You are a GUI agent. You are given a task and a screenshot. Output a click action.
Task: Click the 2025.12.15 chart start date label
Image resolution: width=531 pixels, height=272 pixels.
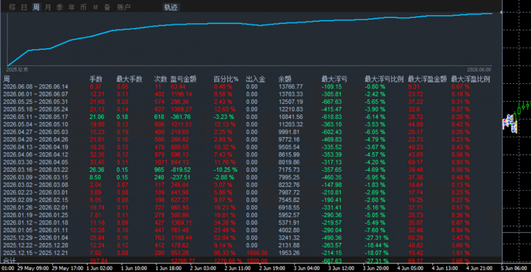point(17,70)
